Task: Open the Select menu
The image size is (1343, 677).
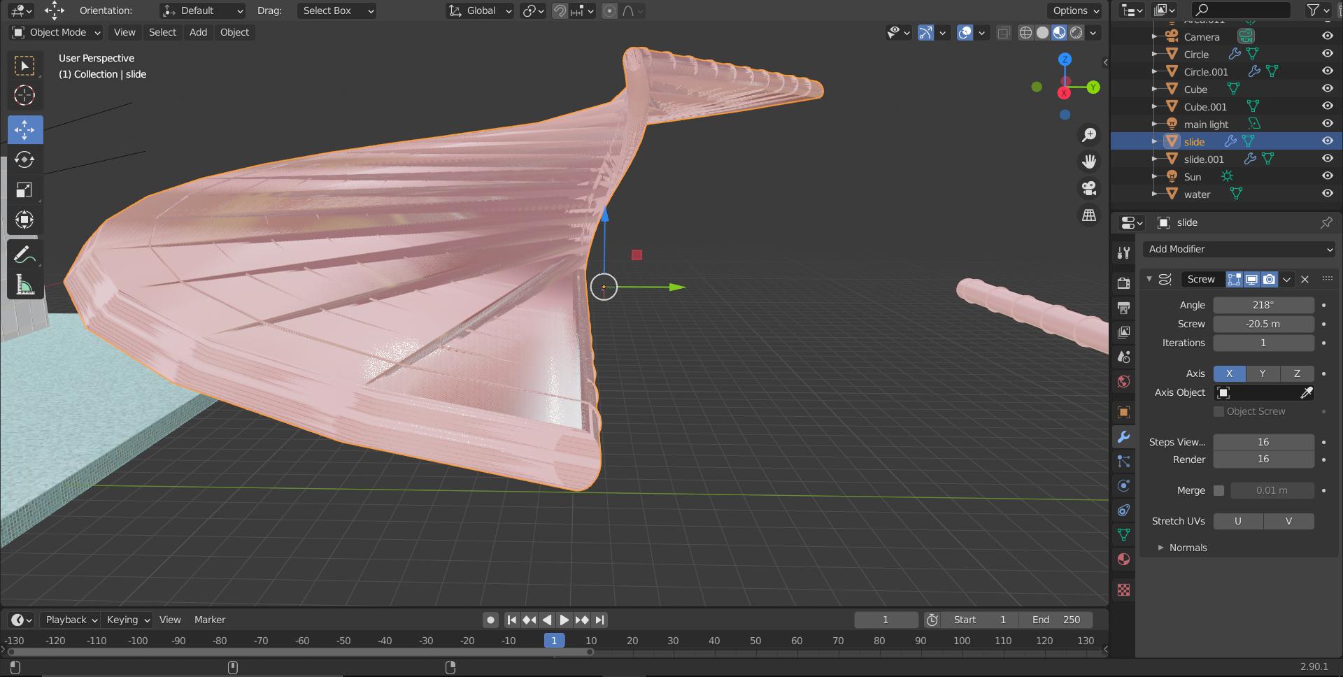Action: click(x=162, y=32)
